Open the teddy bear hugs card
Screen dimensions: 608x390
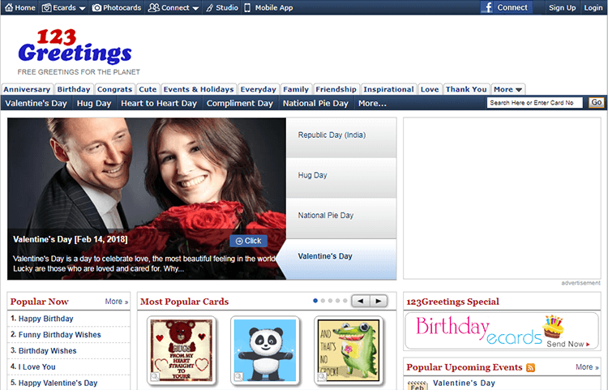pyautogui.click(x=182, y=350)
